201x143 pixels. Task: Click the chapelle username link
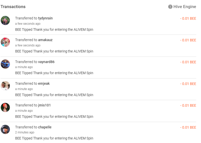[x=45, y=127]
